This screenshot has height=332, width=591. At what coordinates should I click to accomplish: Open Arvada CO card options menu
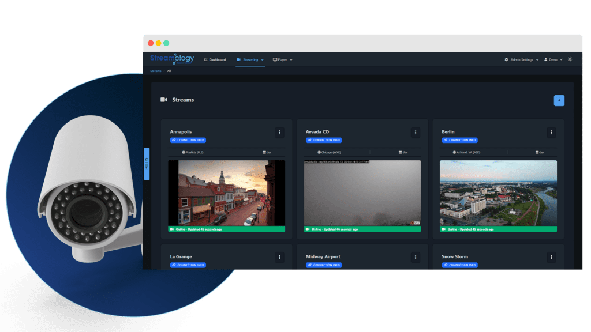coord(416,132)
